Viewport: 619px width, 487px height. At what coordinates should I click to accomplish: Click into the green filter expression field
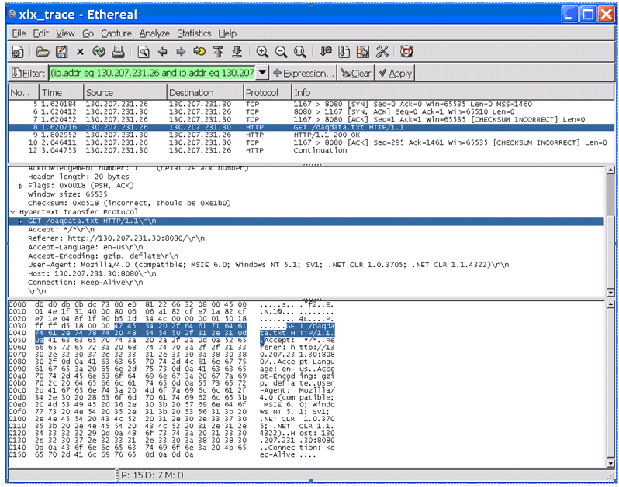152,73
